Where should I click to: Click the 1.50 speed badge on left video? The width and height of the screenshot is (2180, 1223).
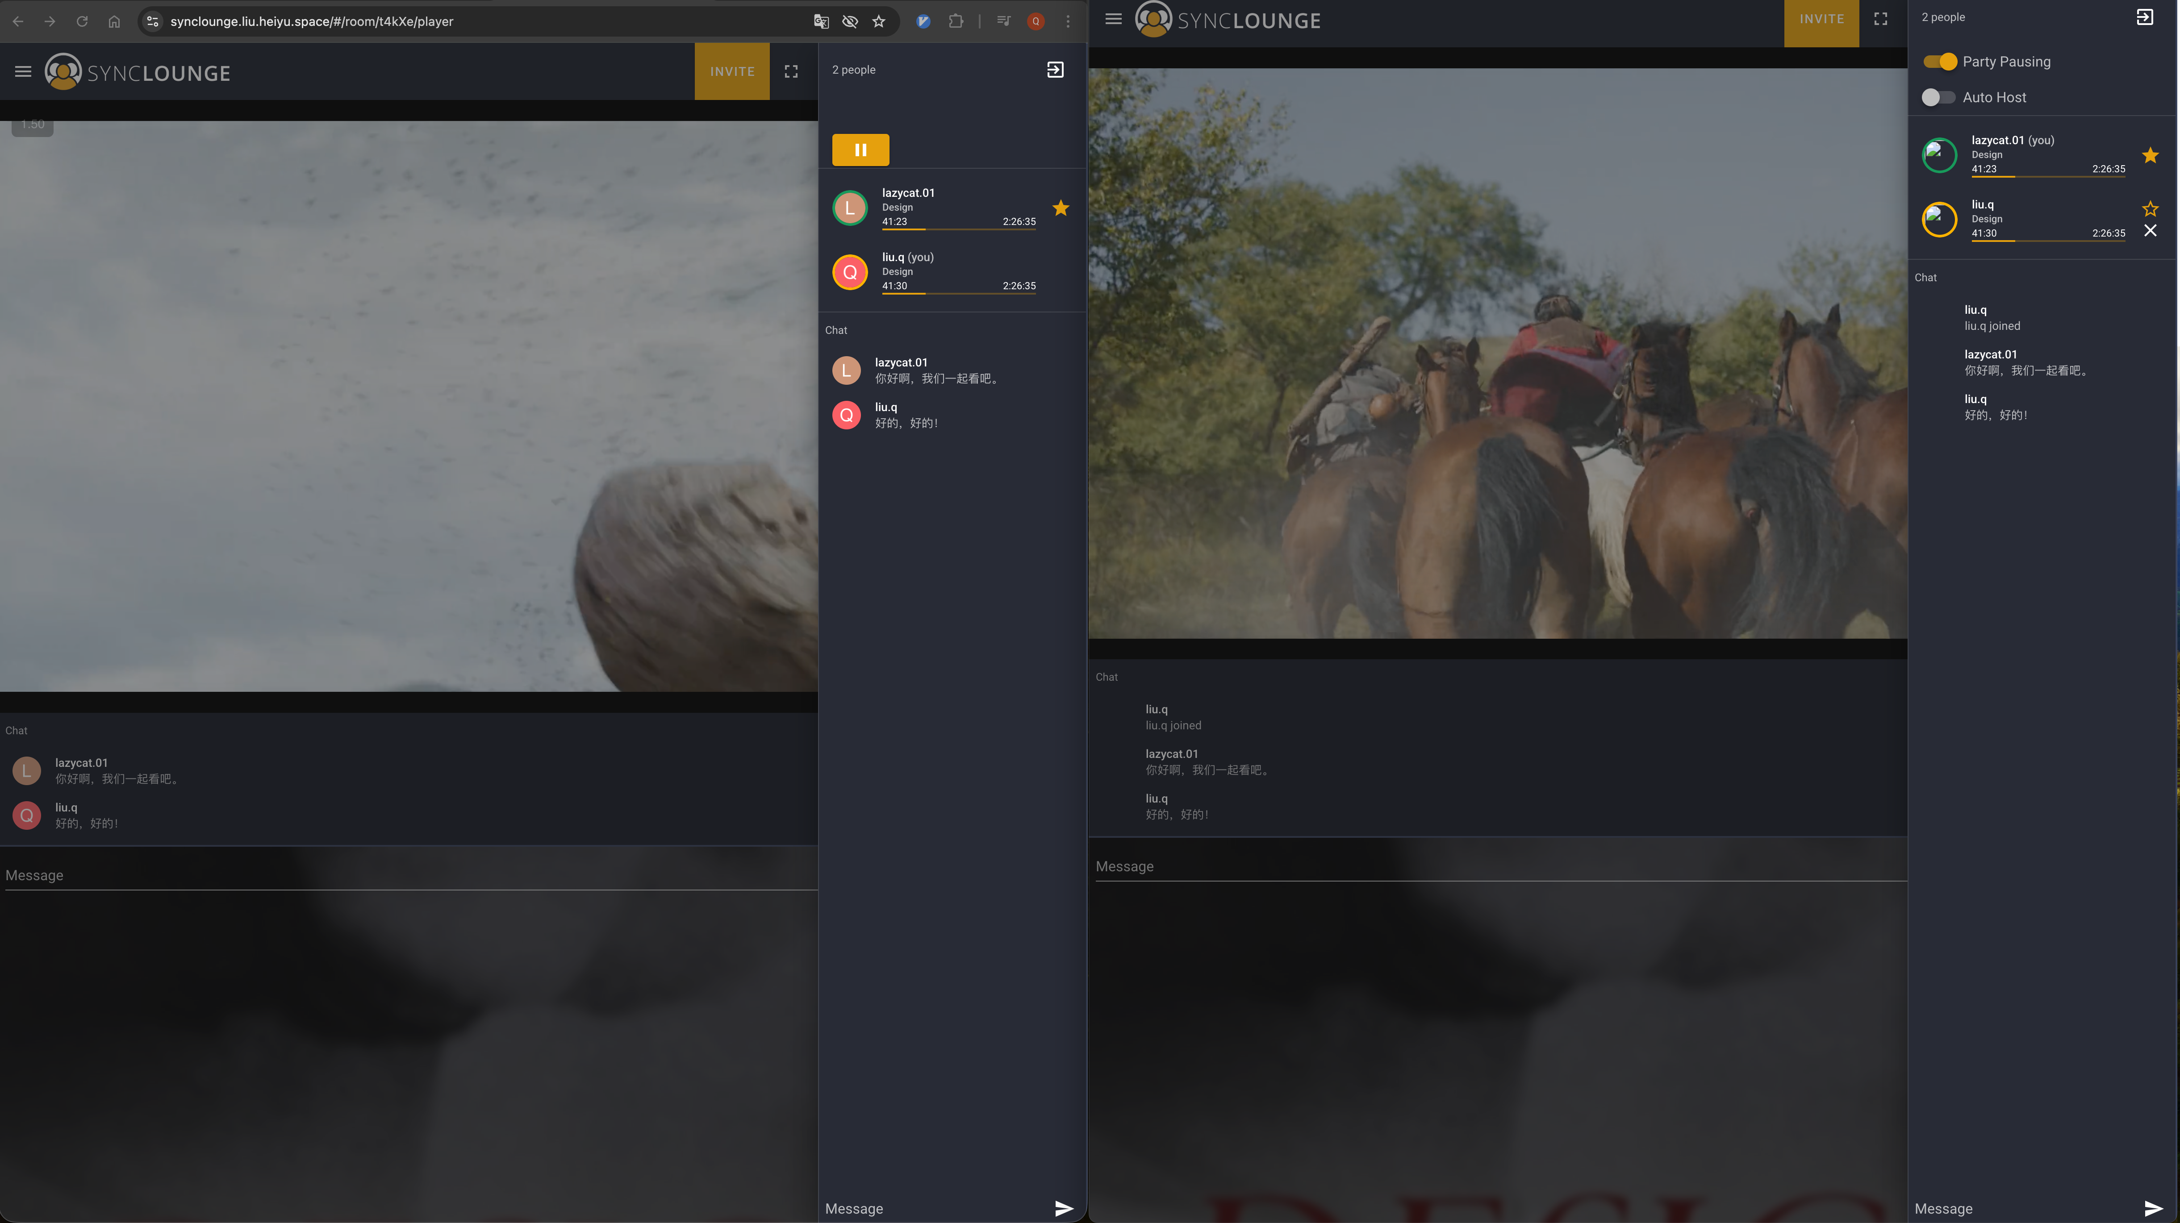32,125
